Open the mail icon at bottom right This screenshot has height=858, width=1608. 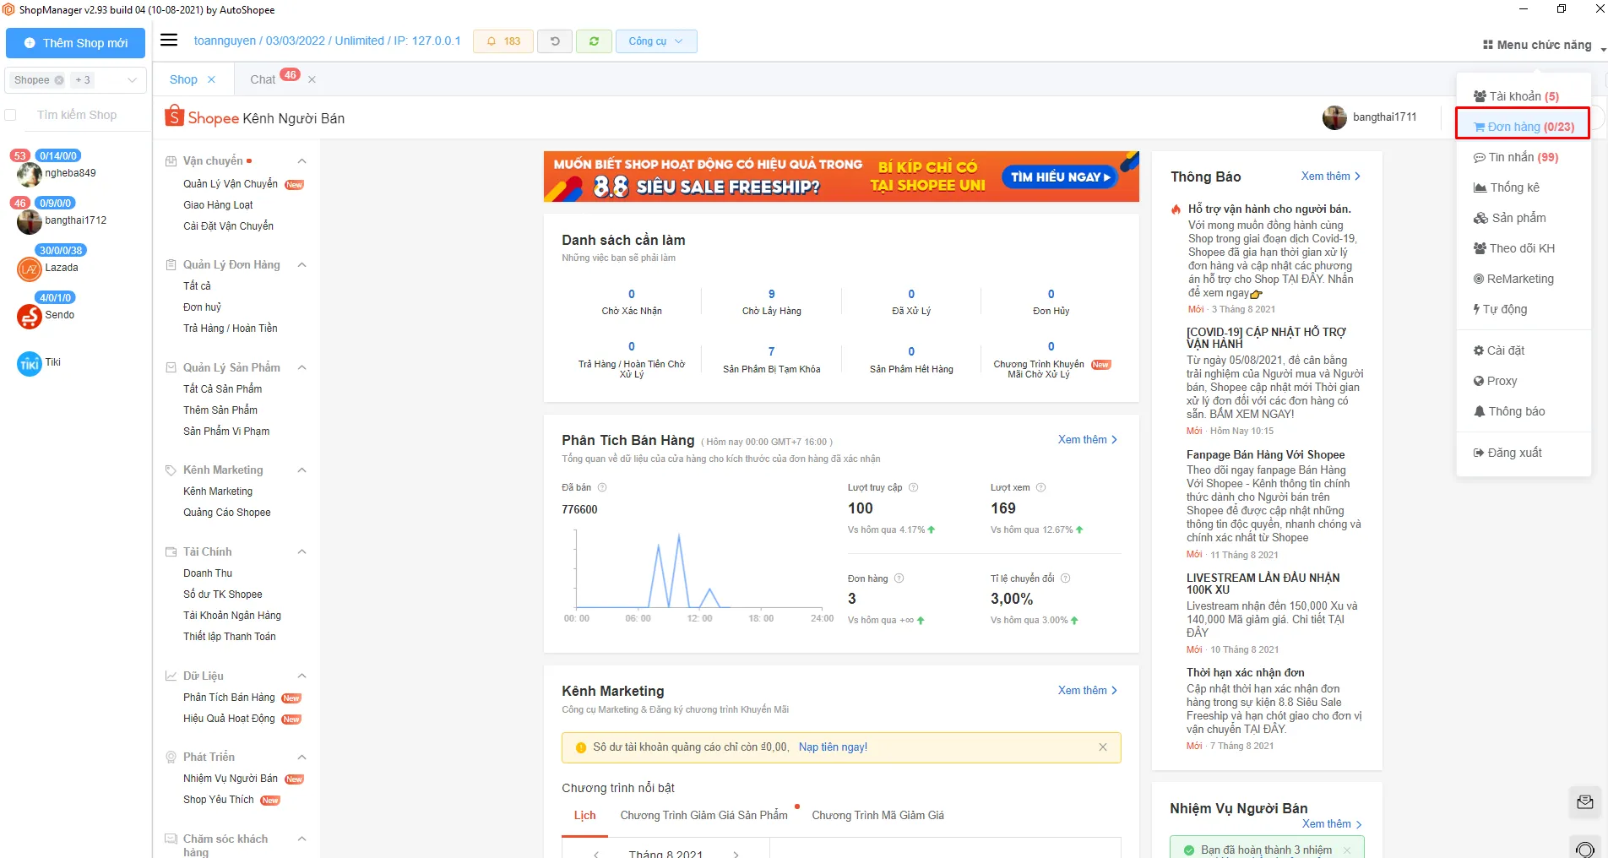[1584, 802]
